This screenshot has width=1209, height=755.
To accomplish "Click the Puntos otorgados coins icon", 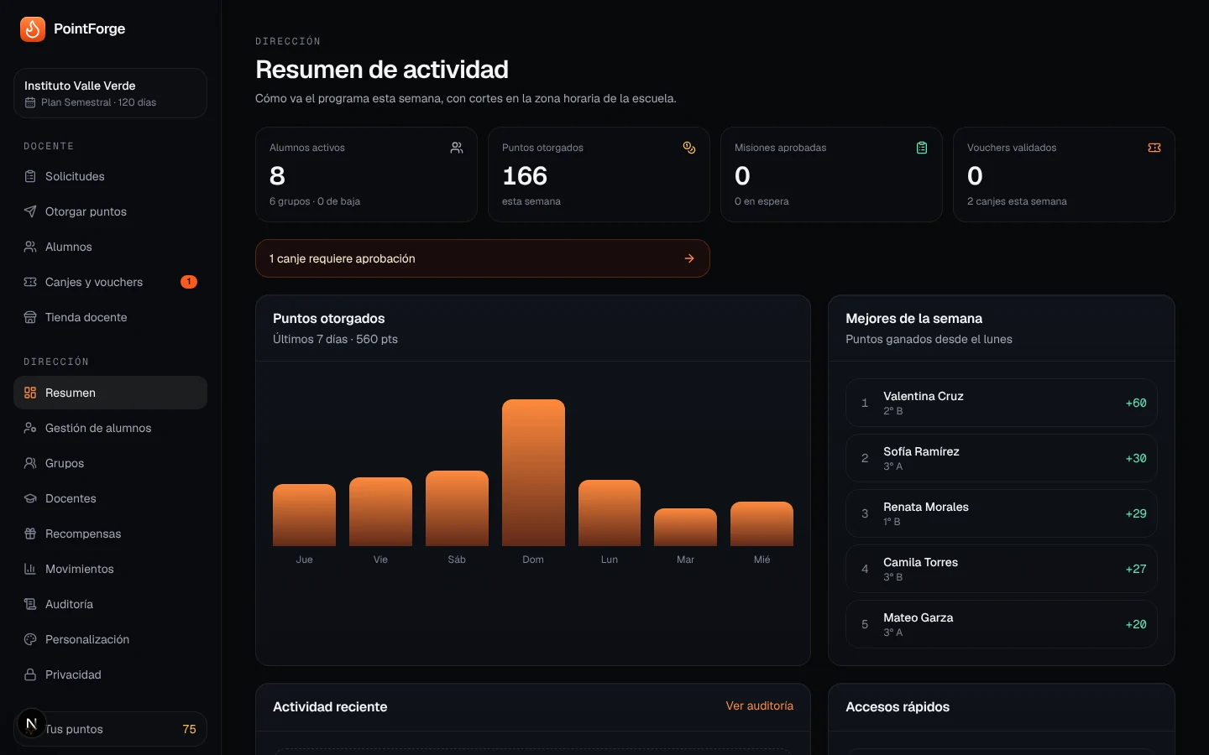I will (x=689, y=148).
